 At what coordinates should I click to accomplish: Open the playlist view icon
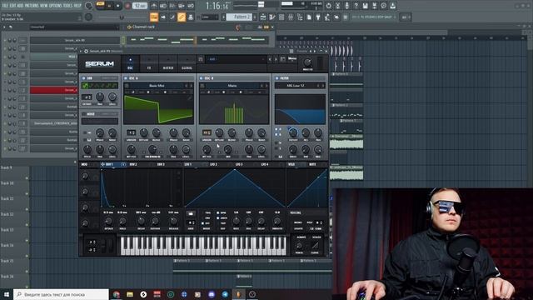point(263,17)
